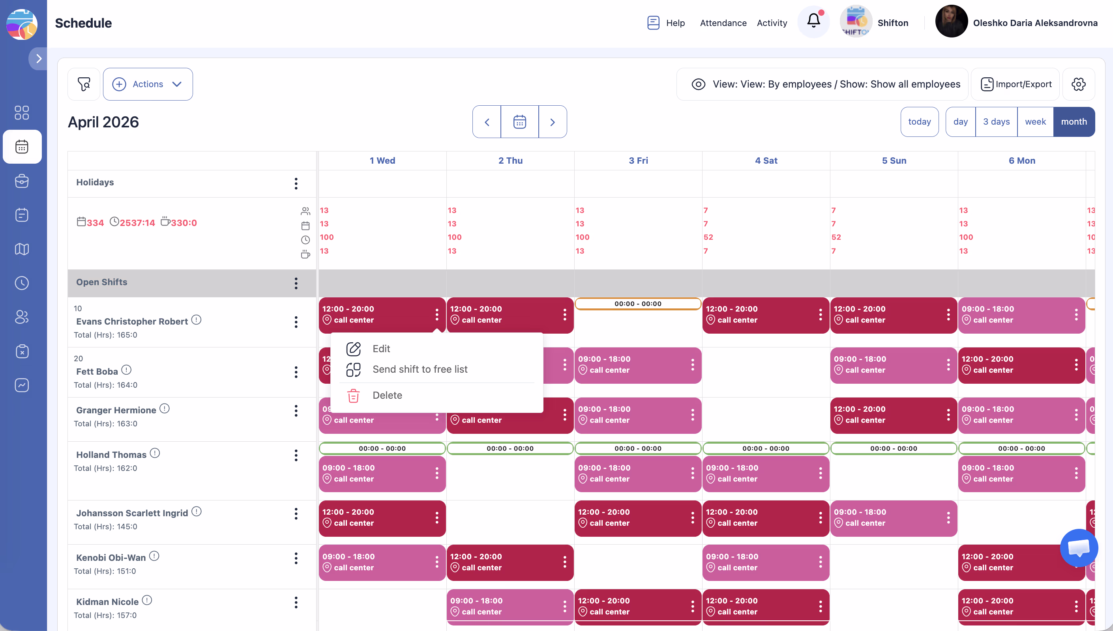Open the live chat bubble
Screen dimensions: 1113x631
pos(1079,548)
